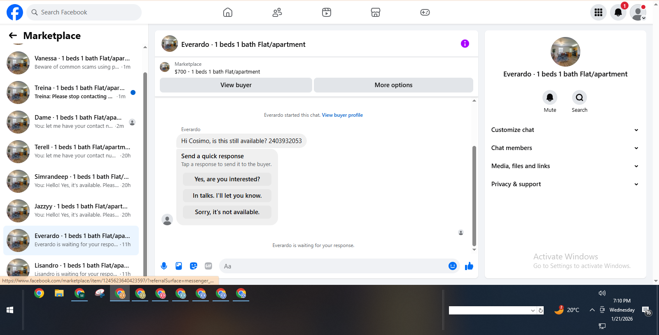Open the View buyer profile link

coord(342,115)
